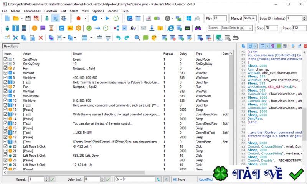Image resolution: width=307 pixels, height=184 pixels.
Task: Apply repeat value with green checkmark
Action: tap(52, 179)
